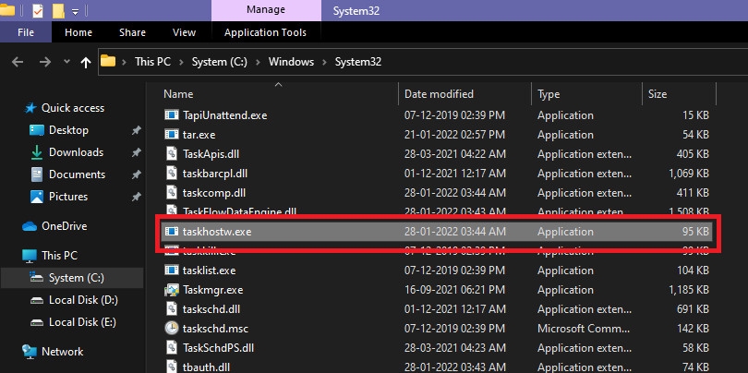Click the Downloads arrow icon
The image size is (748, 373).
pos(37,152)
